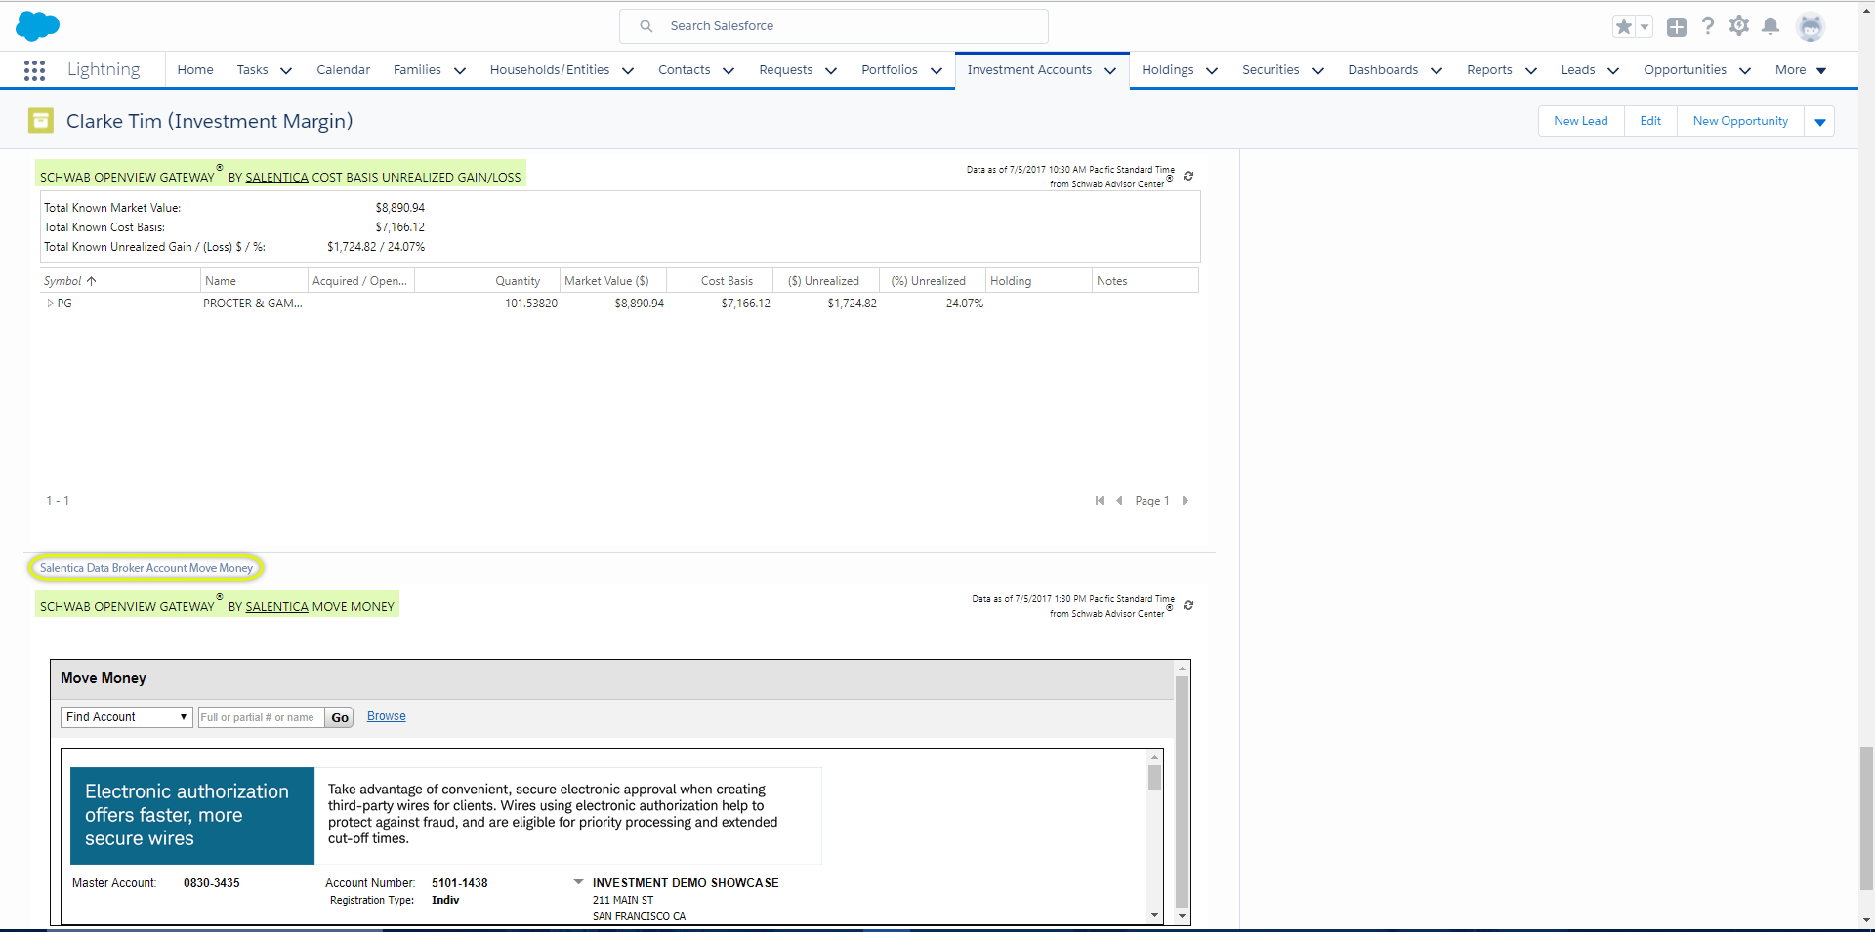1875x932 pixels.
Task: Click the Salentica Data Broker Account Move Money section
Action: click(146, 568)
